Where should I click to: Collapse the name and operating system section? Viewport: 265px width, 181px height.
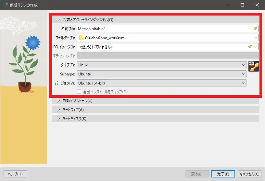[58, 20]
